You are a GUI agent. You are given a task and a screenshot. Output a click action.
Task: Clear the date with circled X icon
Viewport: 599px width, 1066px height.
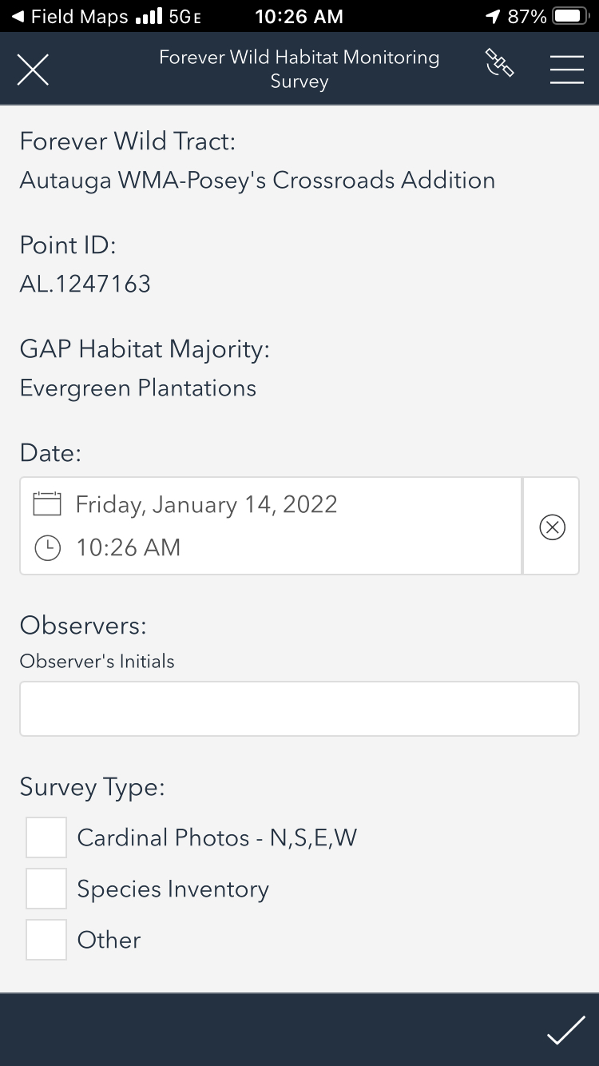click(552, 527)
